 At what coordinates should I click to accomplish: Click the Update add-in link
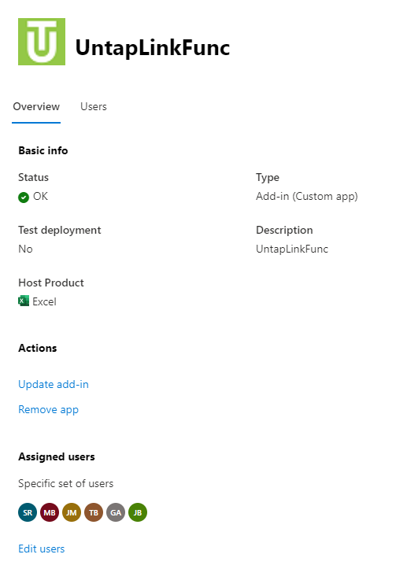pos(54,384)
